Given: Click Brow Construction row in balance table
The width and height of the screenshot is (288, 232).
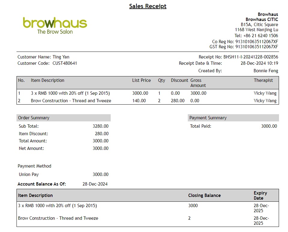Looking at the screenshot, I should tap(148, 220).
